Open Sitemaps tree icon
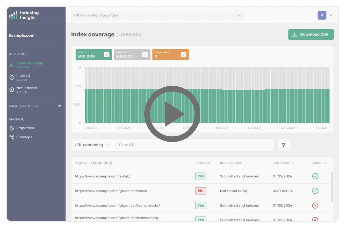 point(12,137)
